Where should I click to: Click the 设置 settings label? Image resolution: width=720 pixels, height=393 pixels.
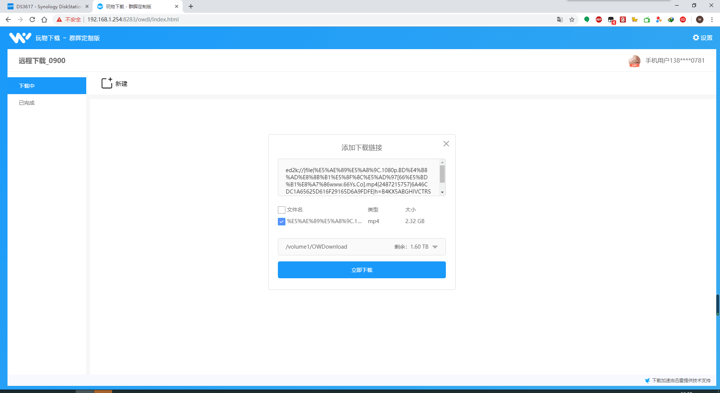(706, 38)
